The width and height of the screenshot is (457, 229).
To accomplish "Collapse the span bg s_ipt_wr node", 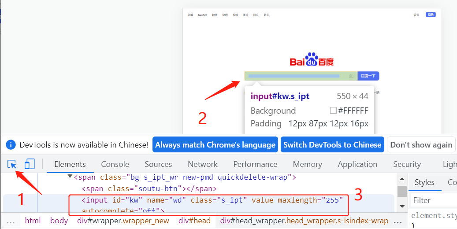I will 70,176.
